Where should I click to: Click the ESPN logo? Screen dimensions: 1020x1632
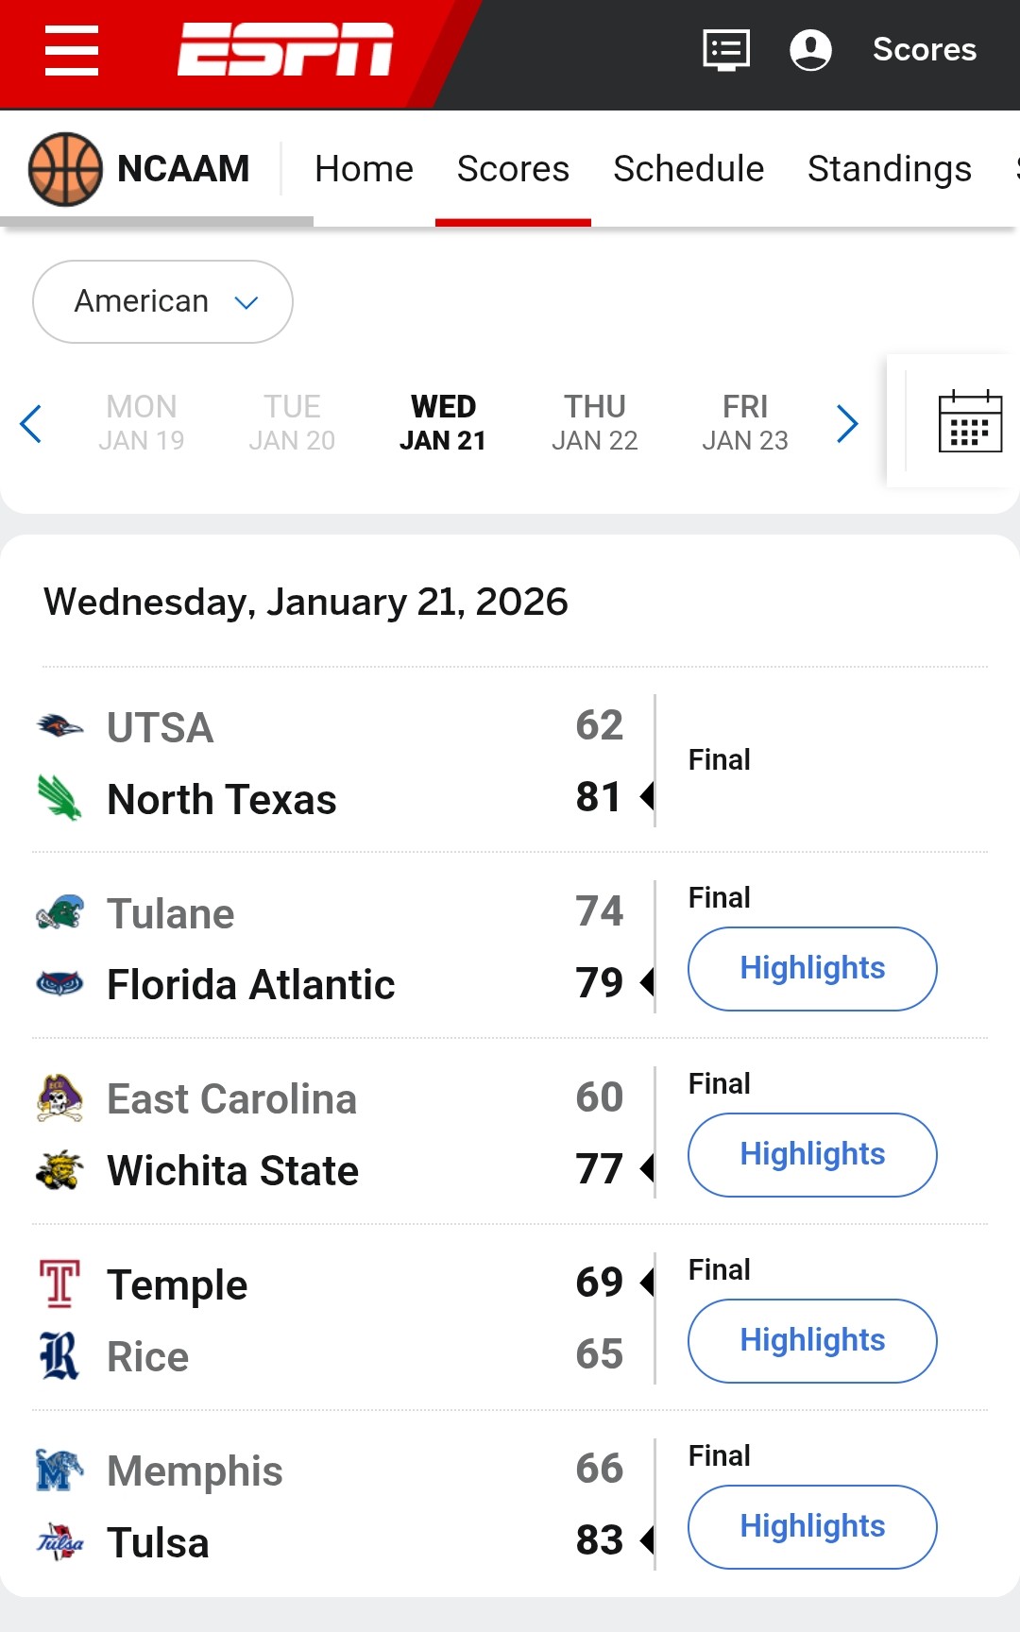click(285, 49)
